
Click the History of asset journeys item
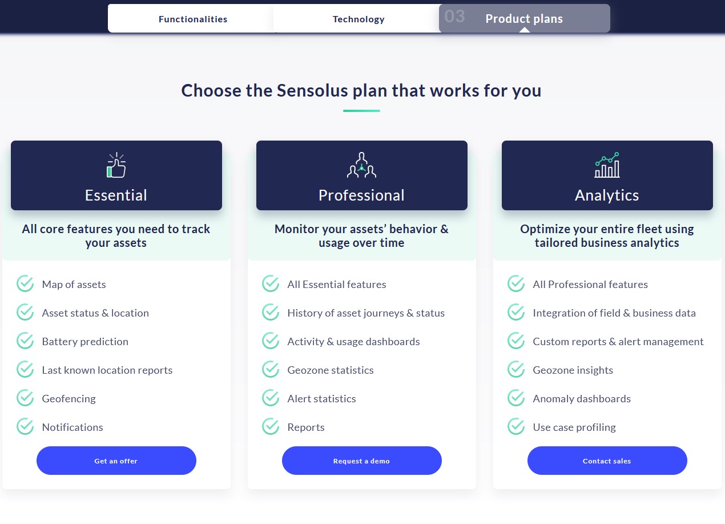tap(366, 313)
